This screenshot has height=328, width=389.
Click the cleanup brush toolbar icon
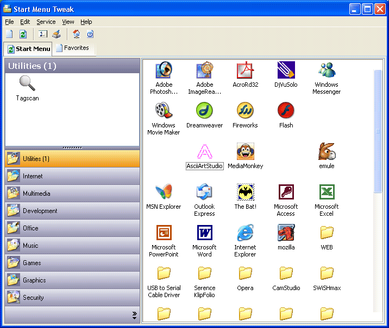click(57, 34)
